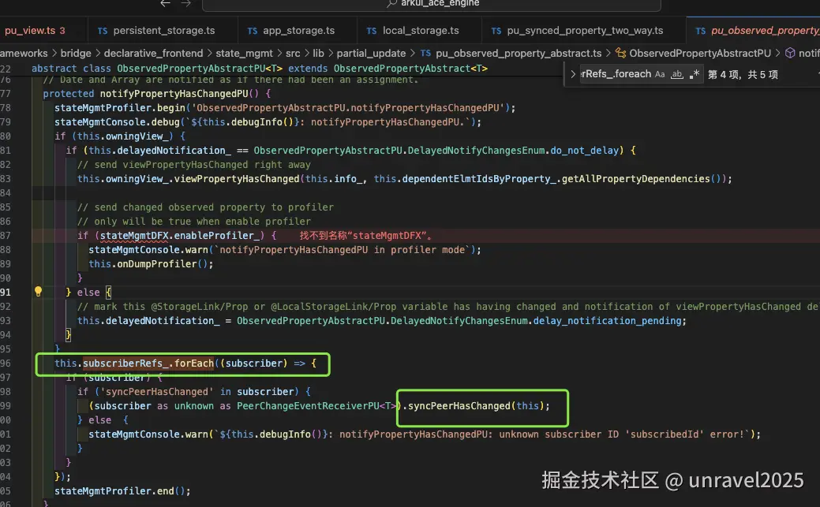Click "} else {" on line 91

click(x=89, y=293)
